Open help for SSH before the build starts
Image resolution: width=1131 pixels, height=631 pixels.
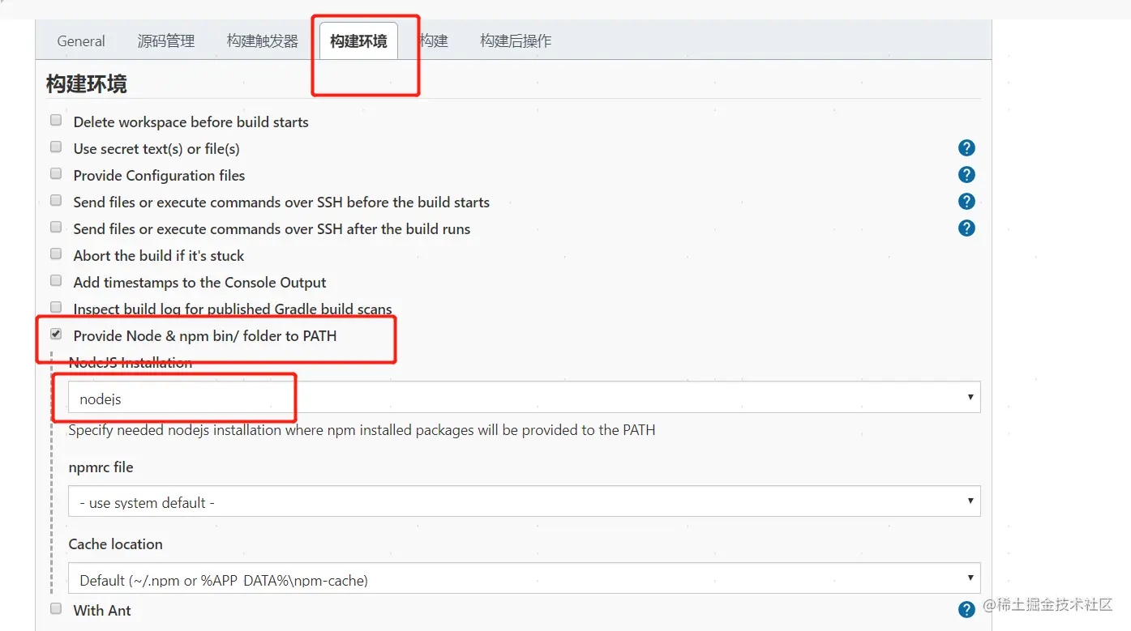click(966, 202)
